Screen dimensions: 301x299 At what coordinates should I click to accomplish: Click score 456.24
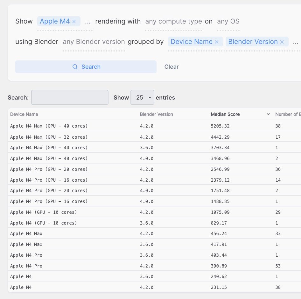point(219,233)
